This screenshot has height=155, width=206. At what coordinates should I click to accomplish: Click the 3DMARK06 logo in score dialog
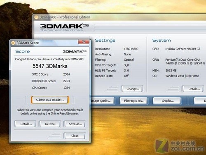point(75,51)
